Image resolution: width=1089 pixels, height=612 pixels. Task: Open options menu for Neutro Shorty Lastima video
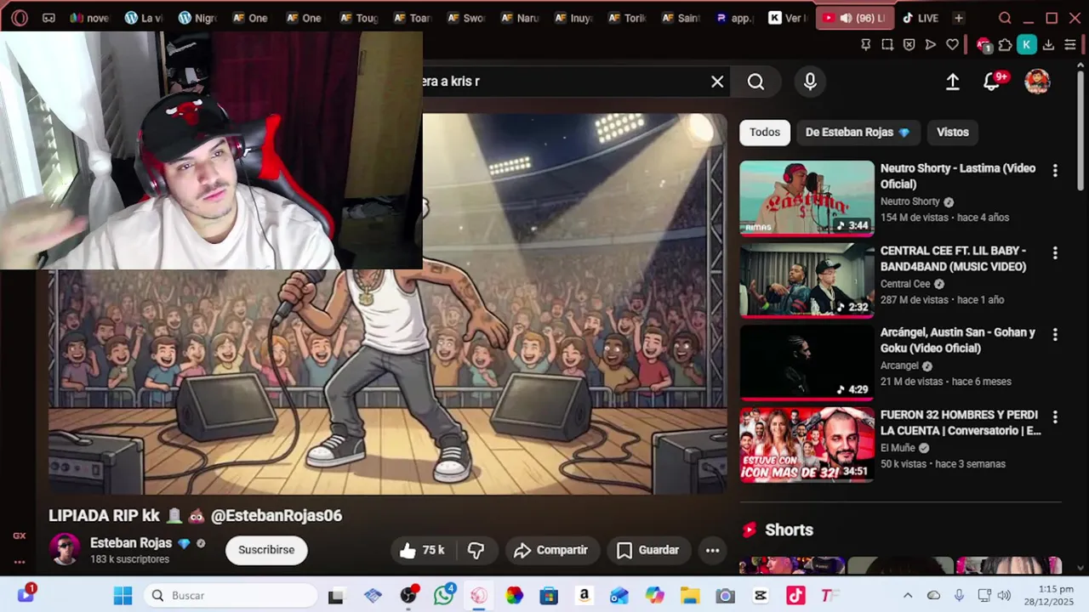[x=1055, y=170]
